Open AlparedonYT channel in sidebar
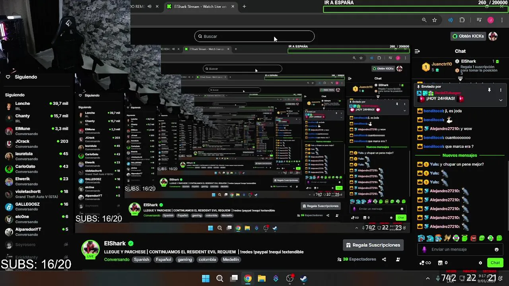 tap(37, 232)
